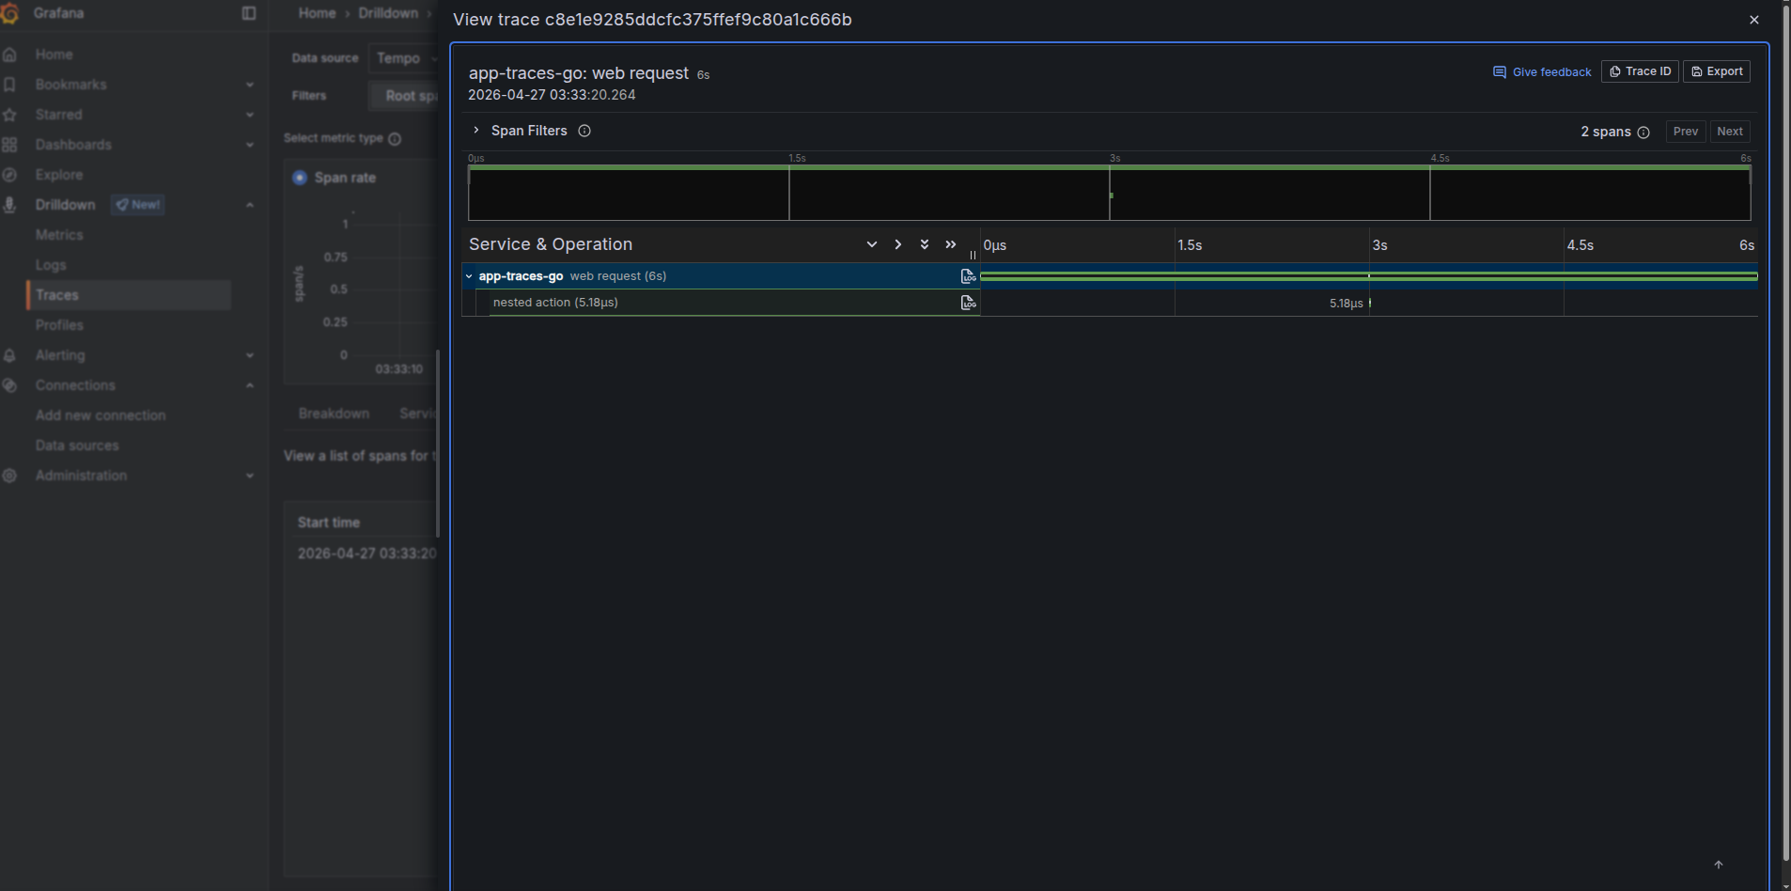Screen dimensions: 1791x891
Task: Click the logs icon on app-traces-go span row
Action: 967,276
